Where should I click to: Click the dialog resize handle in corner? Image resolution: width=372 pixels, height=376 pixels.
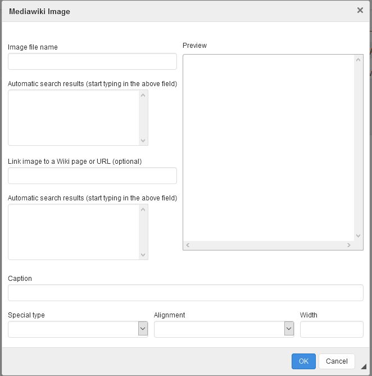[363, 366]
